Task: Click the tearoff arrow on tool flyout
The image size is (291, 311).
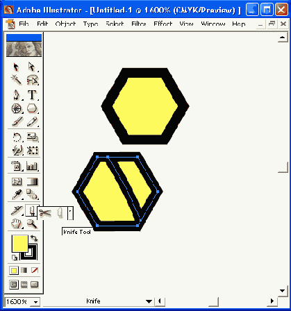Action: 70,213
